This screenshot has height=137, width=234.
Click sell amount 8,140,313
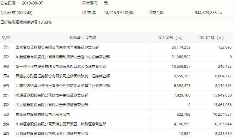223,86
